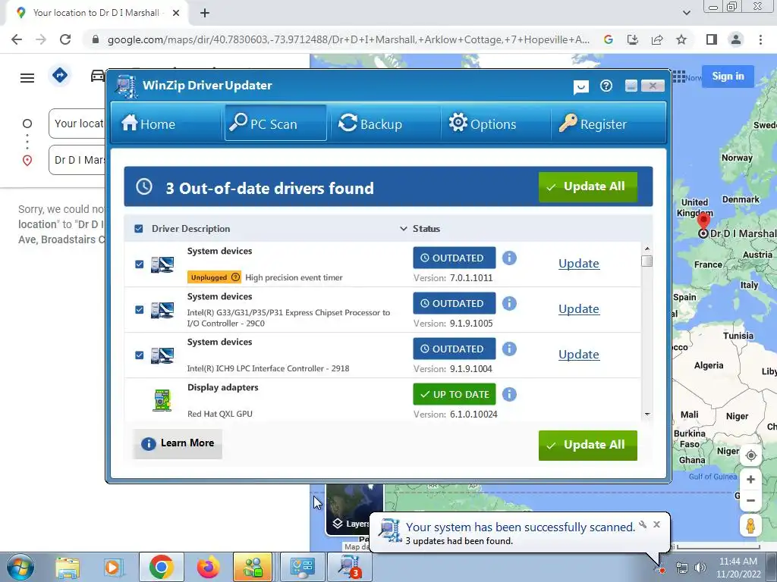Click the Google Maps directions diamond icon

point(60,76)
